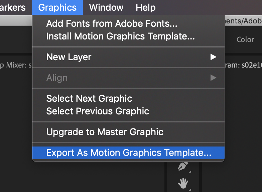
Task: Click Install Motion Graphics Template entry
Action: tap(120, 36)
